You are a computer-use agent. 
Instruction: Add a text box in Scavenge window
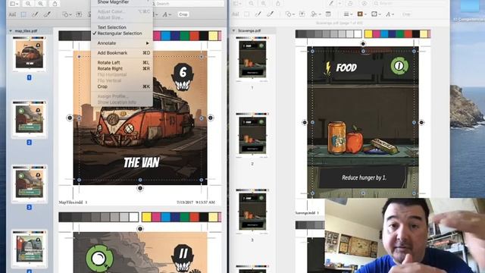(x=302, y=14)
